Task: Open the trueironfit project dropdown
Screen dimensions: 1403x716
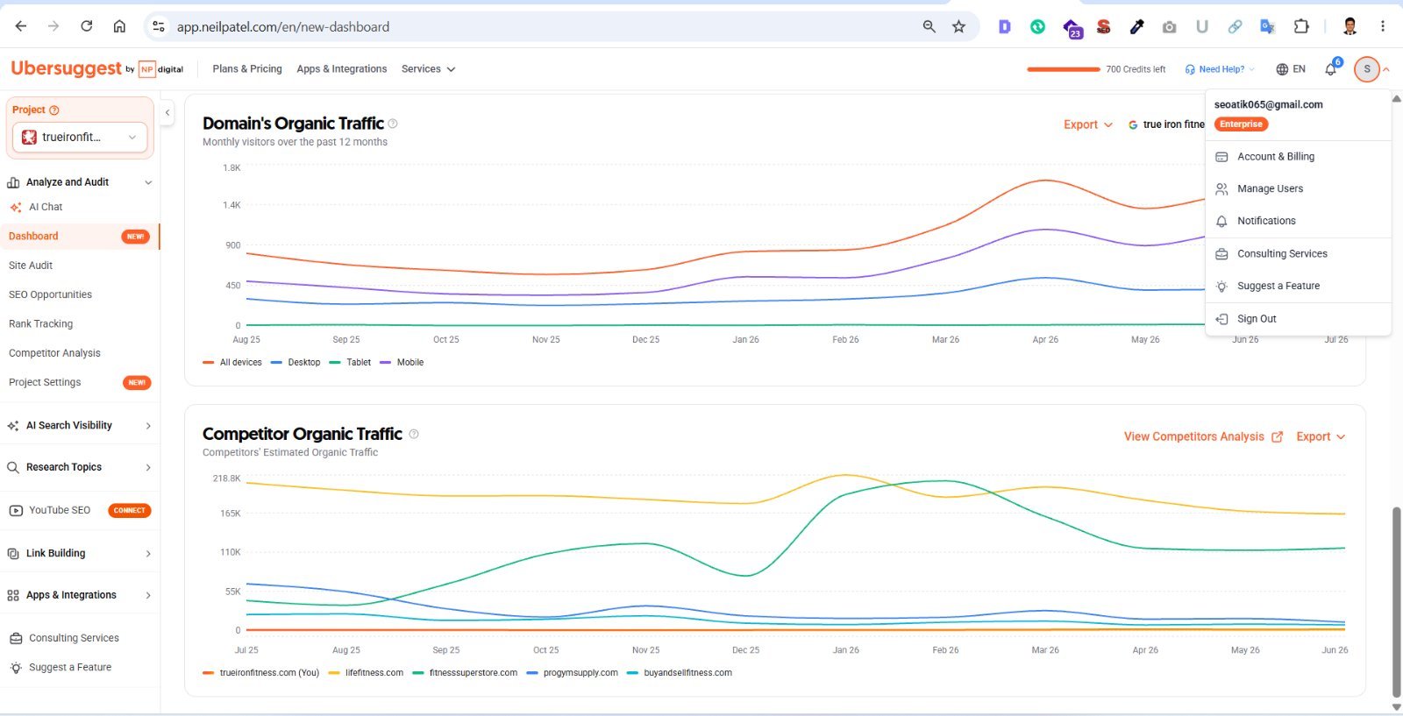Action: tap(80, 137)
